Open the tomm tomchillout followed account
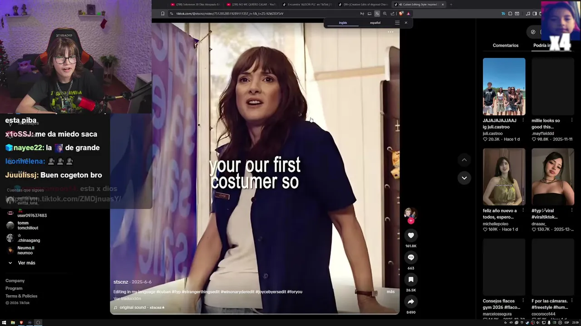This screenshot has width=581, height=326. 23,225
